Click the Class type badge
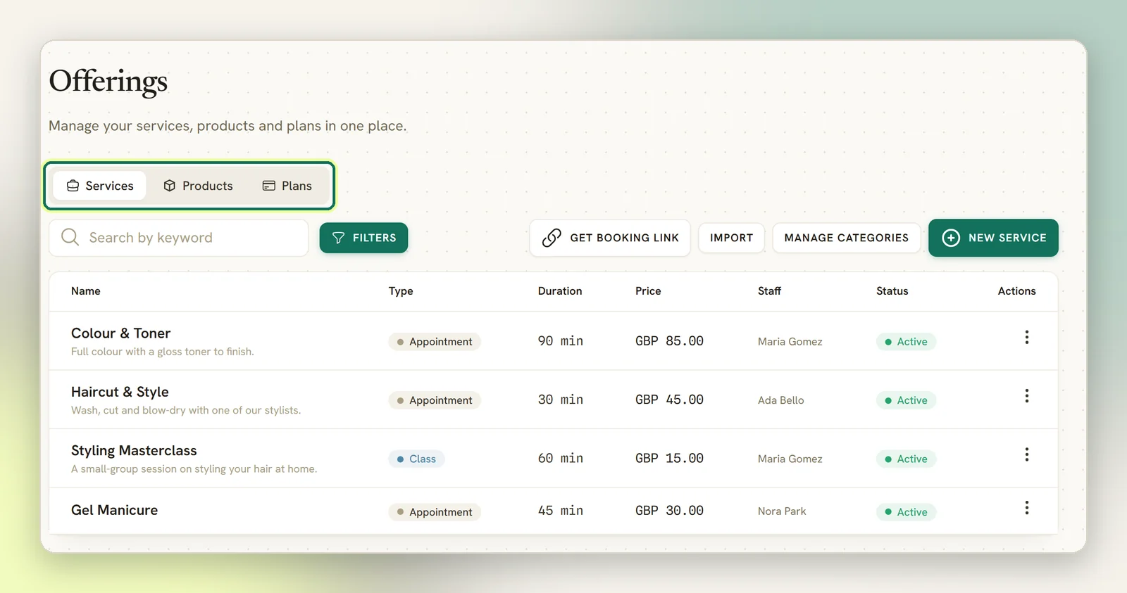This screenshot has width=1127, height=593. point(416,459)
